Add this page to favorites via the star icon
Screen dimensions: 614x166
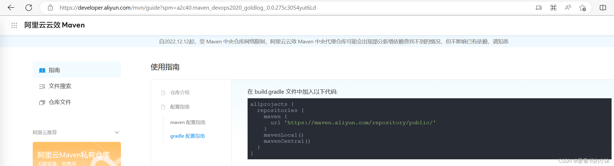point(582,8)
